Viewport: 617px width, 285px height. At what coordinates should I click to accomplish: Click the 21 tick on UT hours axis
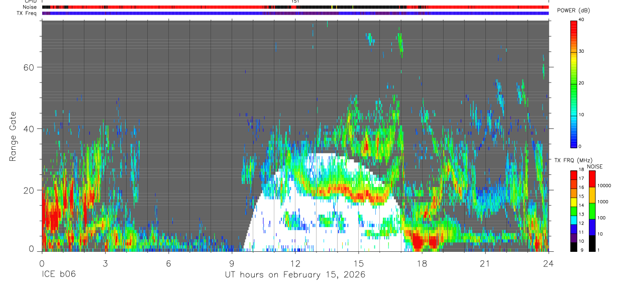(x=485, y=263)
